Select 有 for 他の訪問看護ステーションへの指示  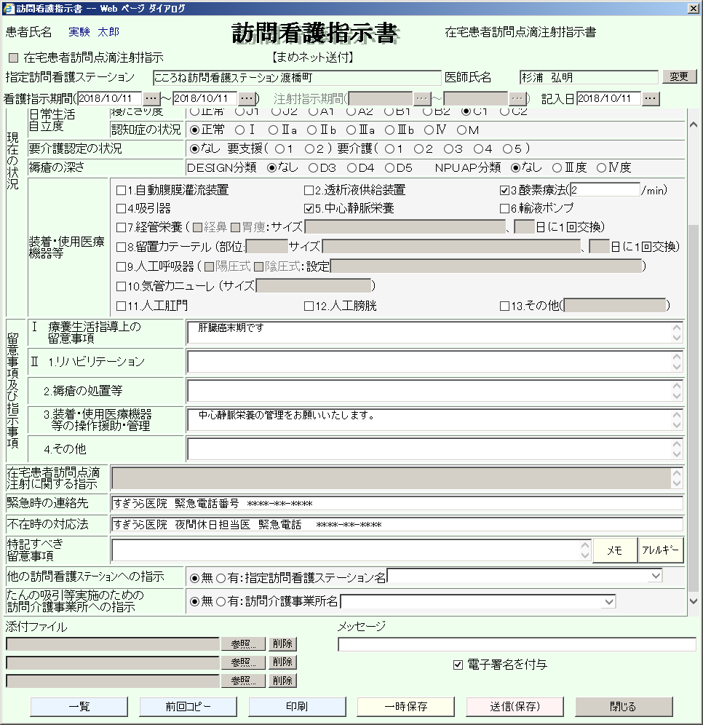pyautogui.click(x=221, y=578)
